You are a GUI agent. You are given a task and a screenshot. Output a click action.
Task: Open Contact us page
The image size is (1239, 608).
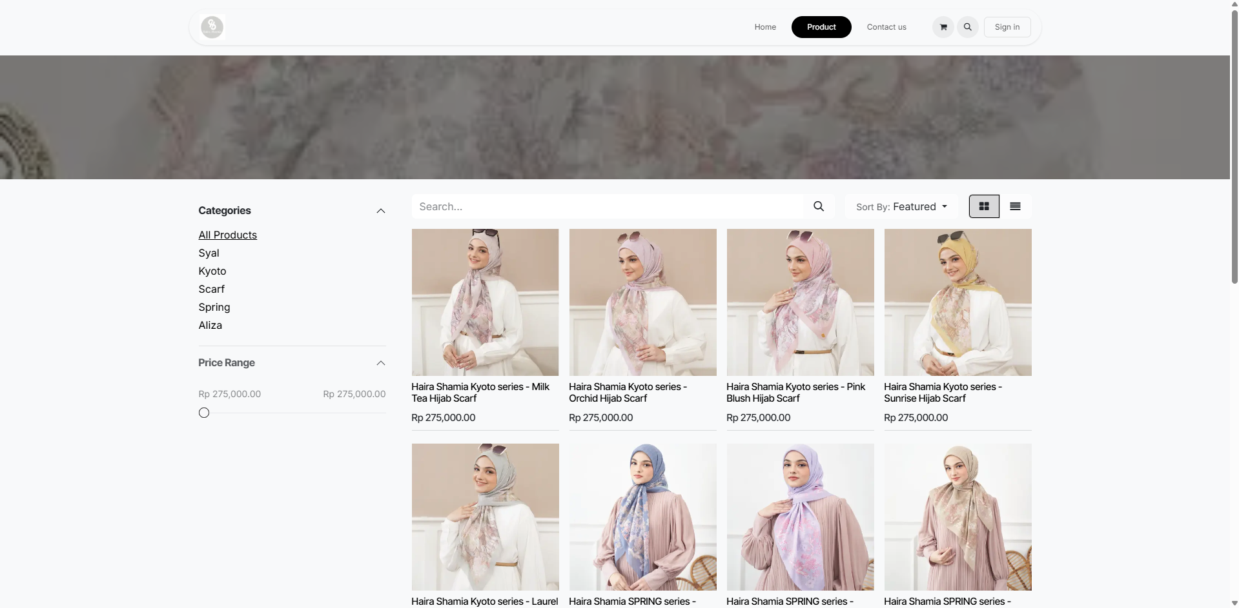(x=886, y=27)
